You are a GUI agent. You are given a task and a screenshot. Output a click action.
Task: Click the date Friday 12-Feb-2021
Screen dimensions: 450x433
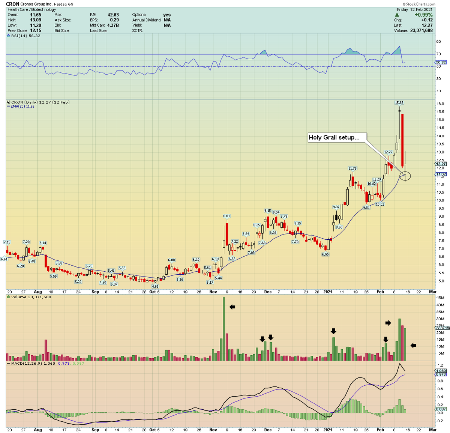415,9
